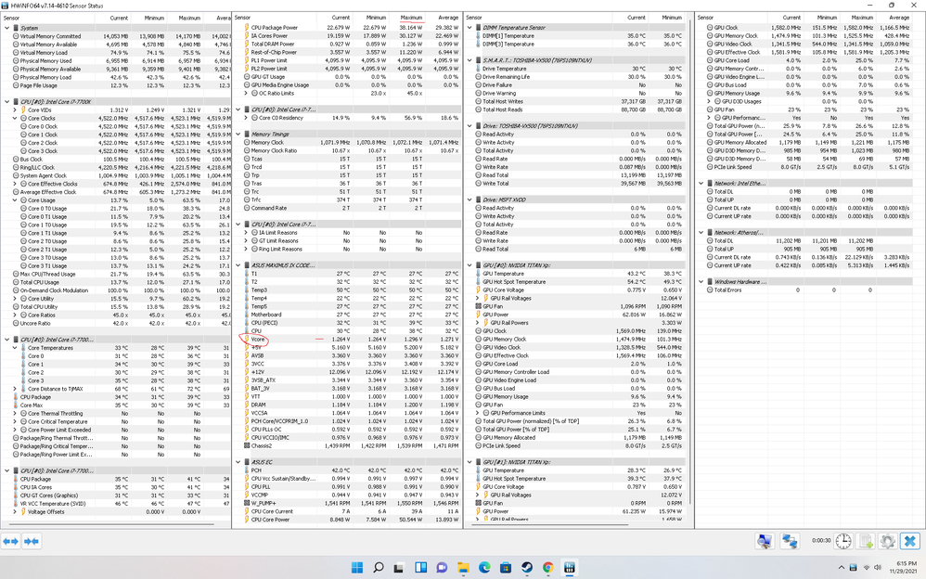
Task: Collapse the Memory Timings group
Action: click(x=238, y=135)
